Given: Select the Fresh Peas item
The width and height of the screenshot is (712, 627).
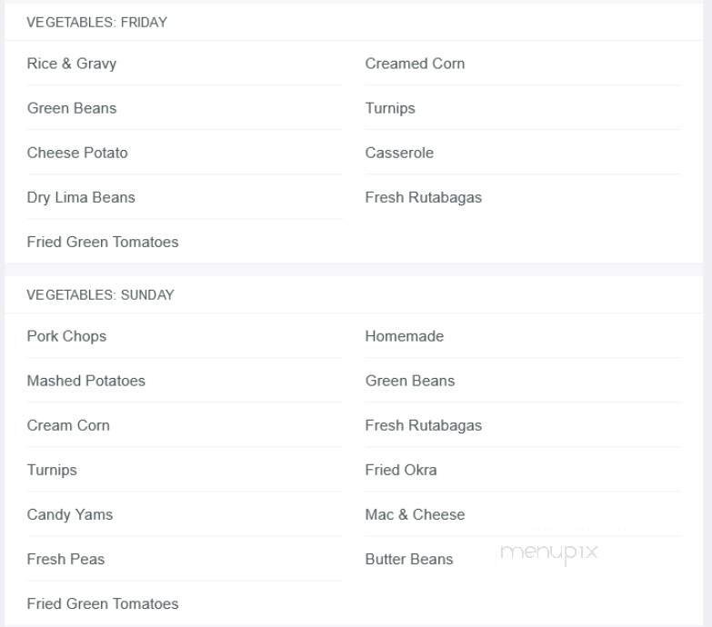Looking at the screenshot, I should [x=65, y=559].
